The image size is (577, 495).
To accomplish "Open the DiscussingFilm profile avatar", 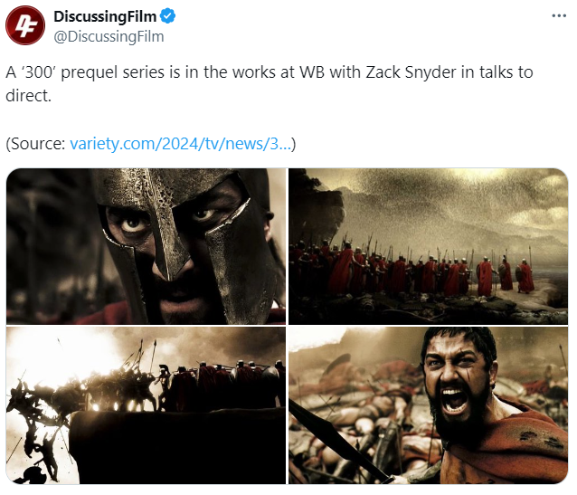I will pos(25,25).
